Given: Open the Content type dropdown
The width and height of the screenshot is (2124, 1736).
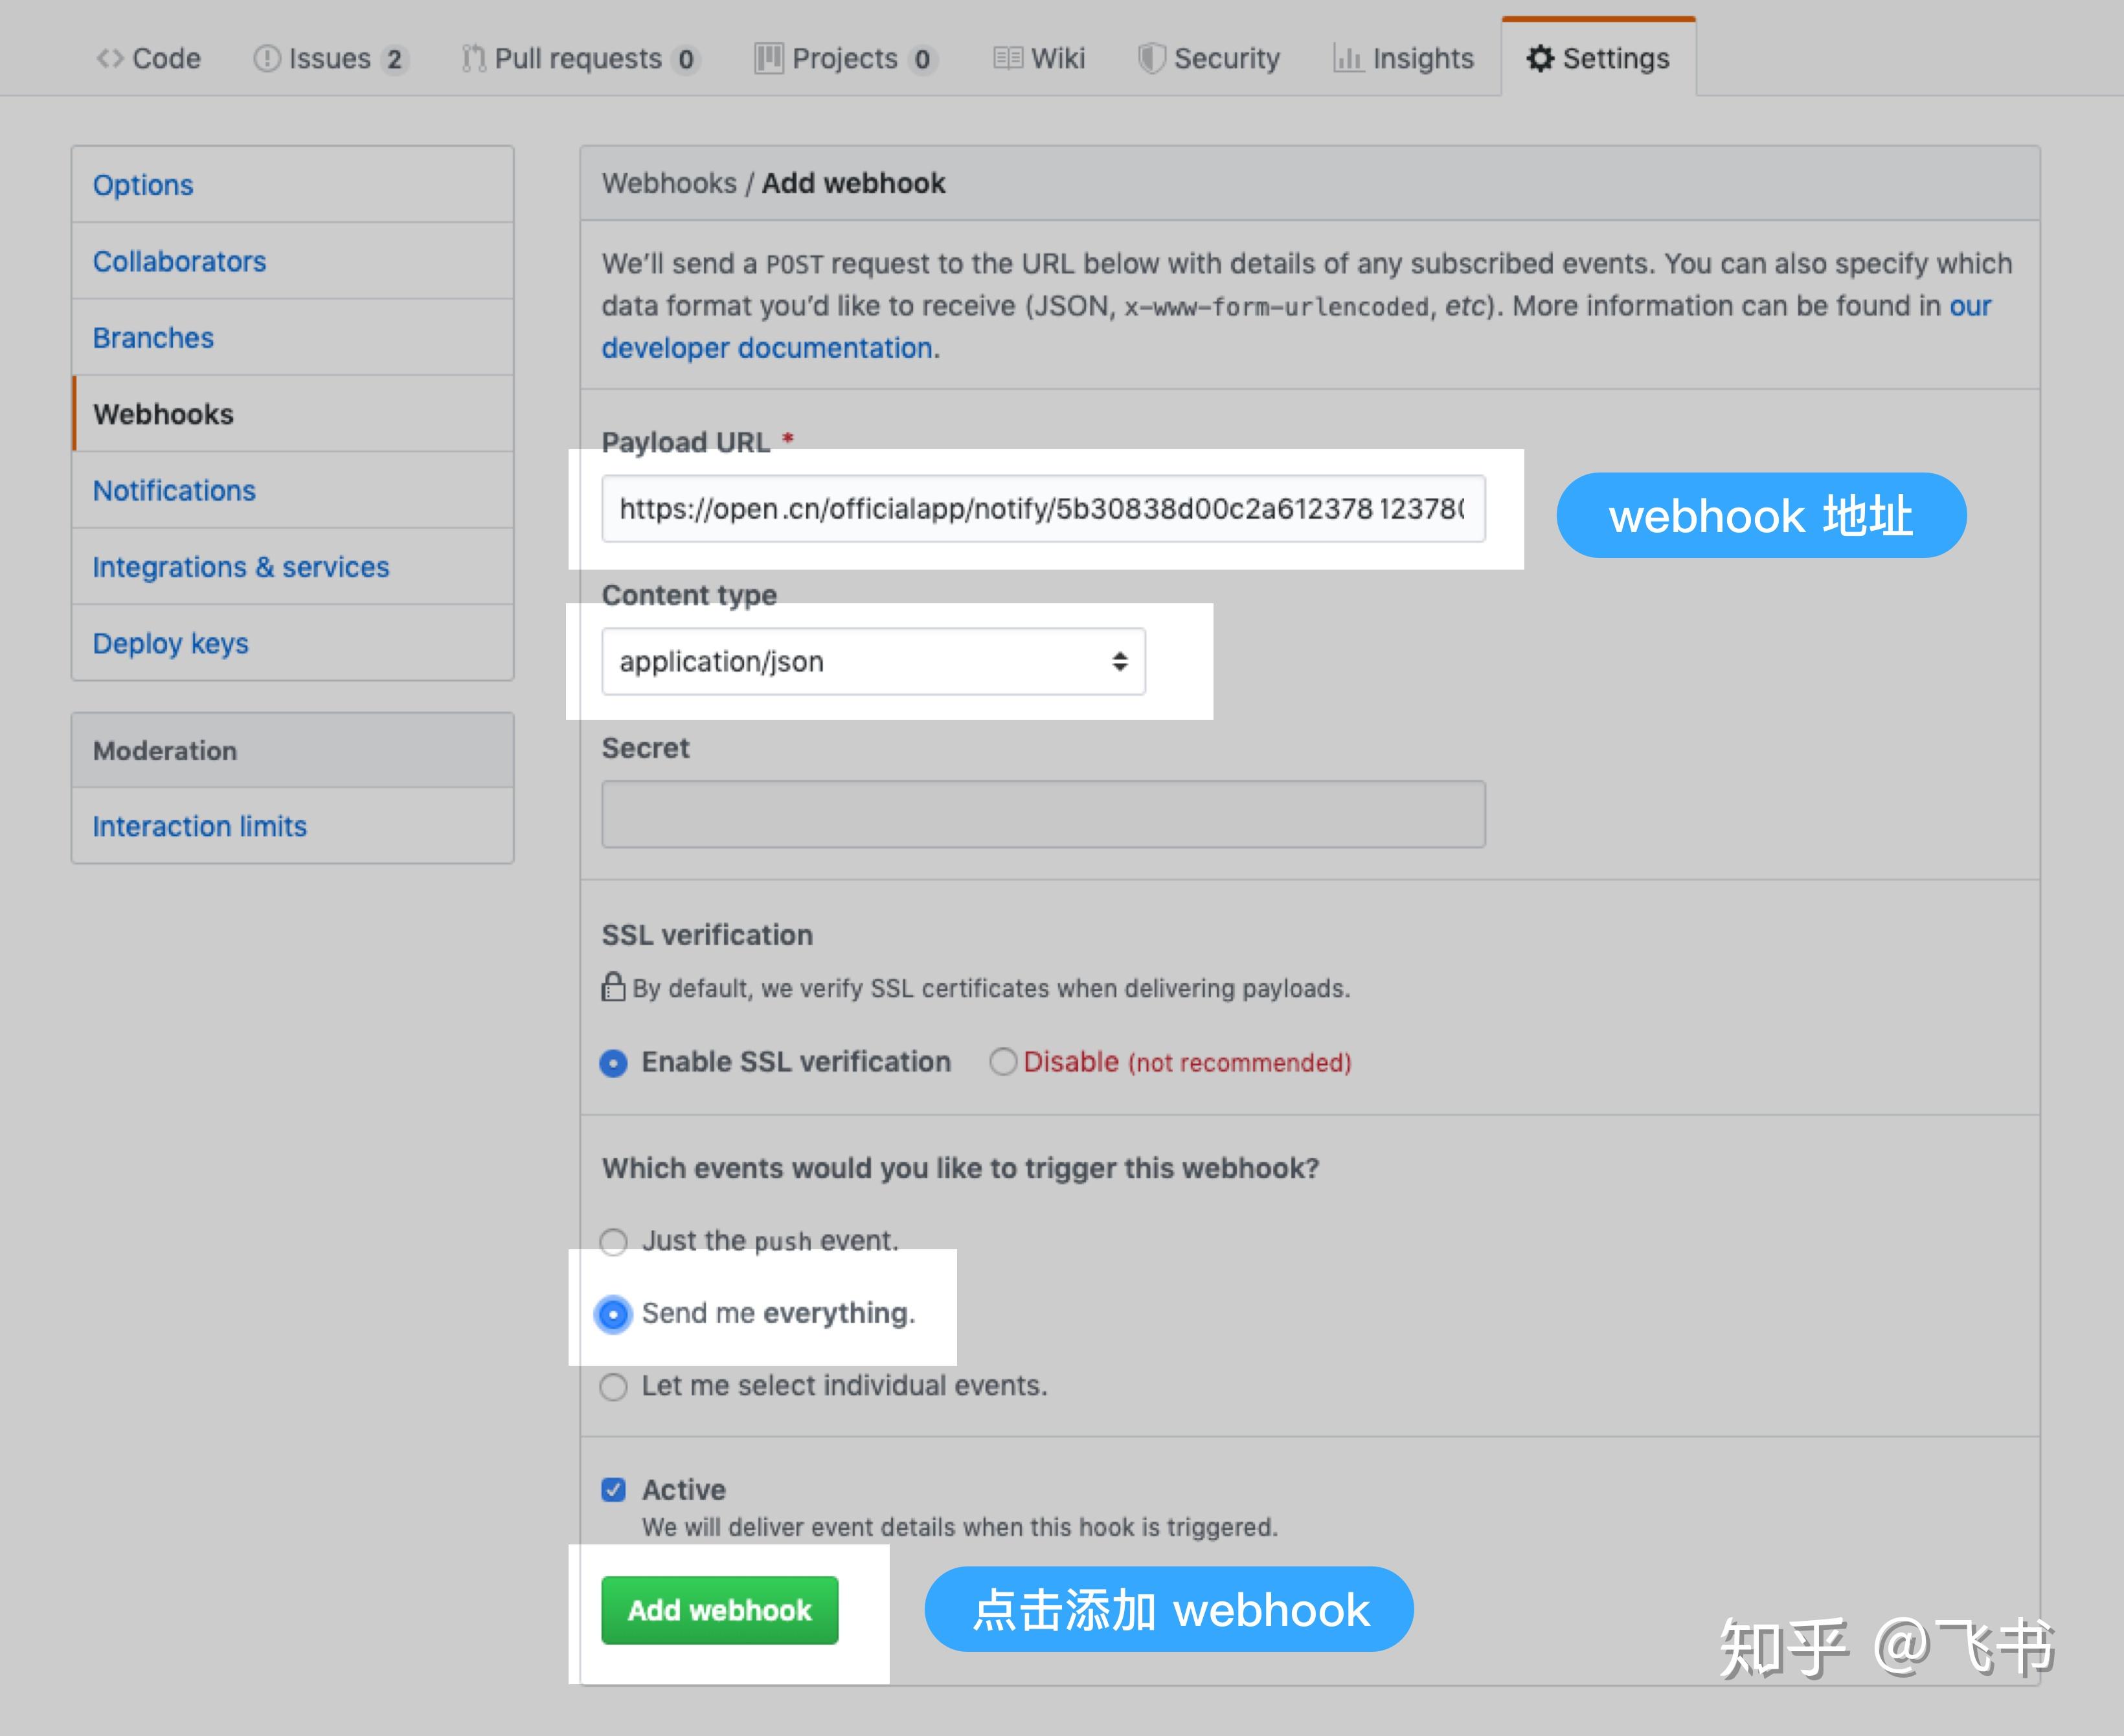Looking at the screenshot, I should point(872,662).
